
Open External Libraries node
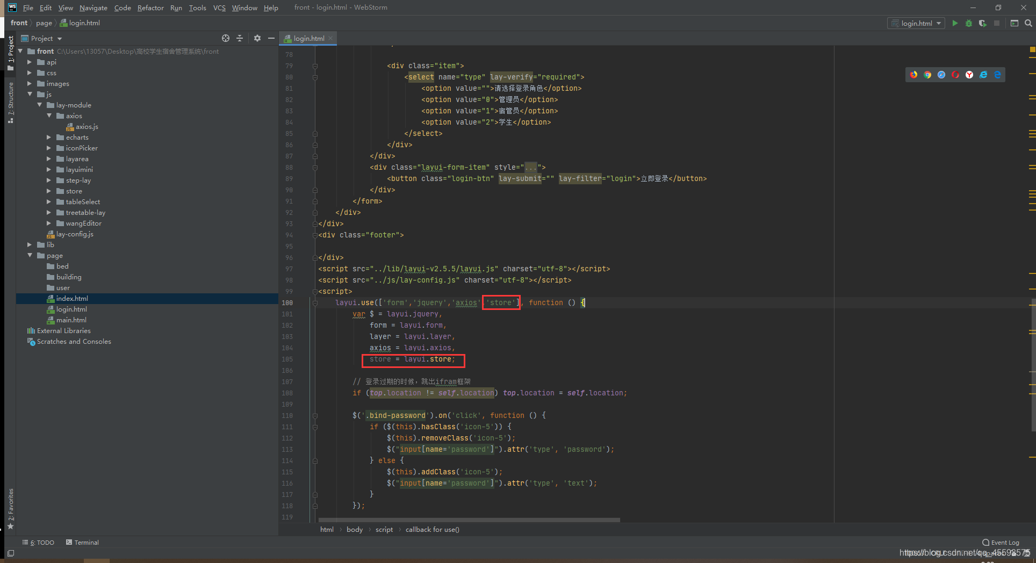pos(63,330)
